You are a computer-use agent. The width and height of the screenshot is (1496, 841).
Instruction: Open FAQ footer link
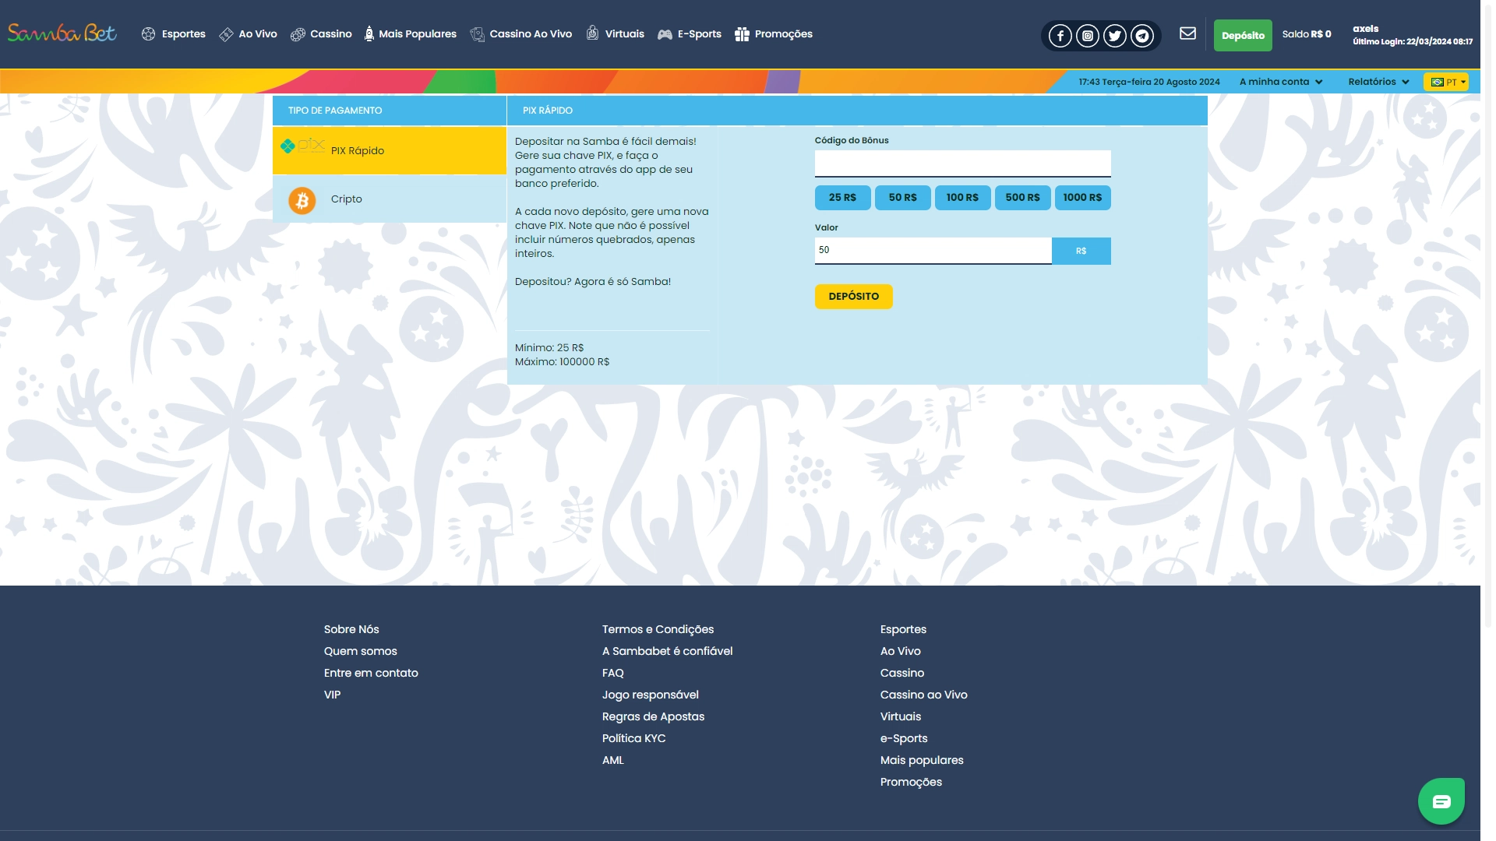pyautogui.click(x=613, y=673)
